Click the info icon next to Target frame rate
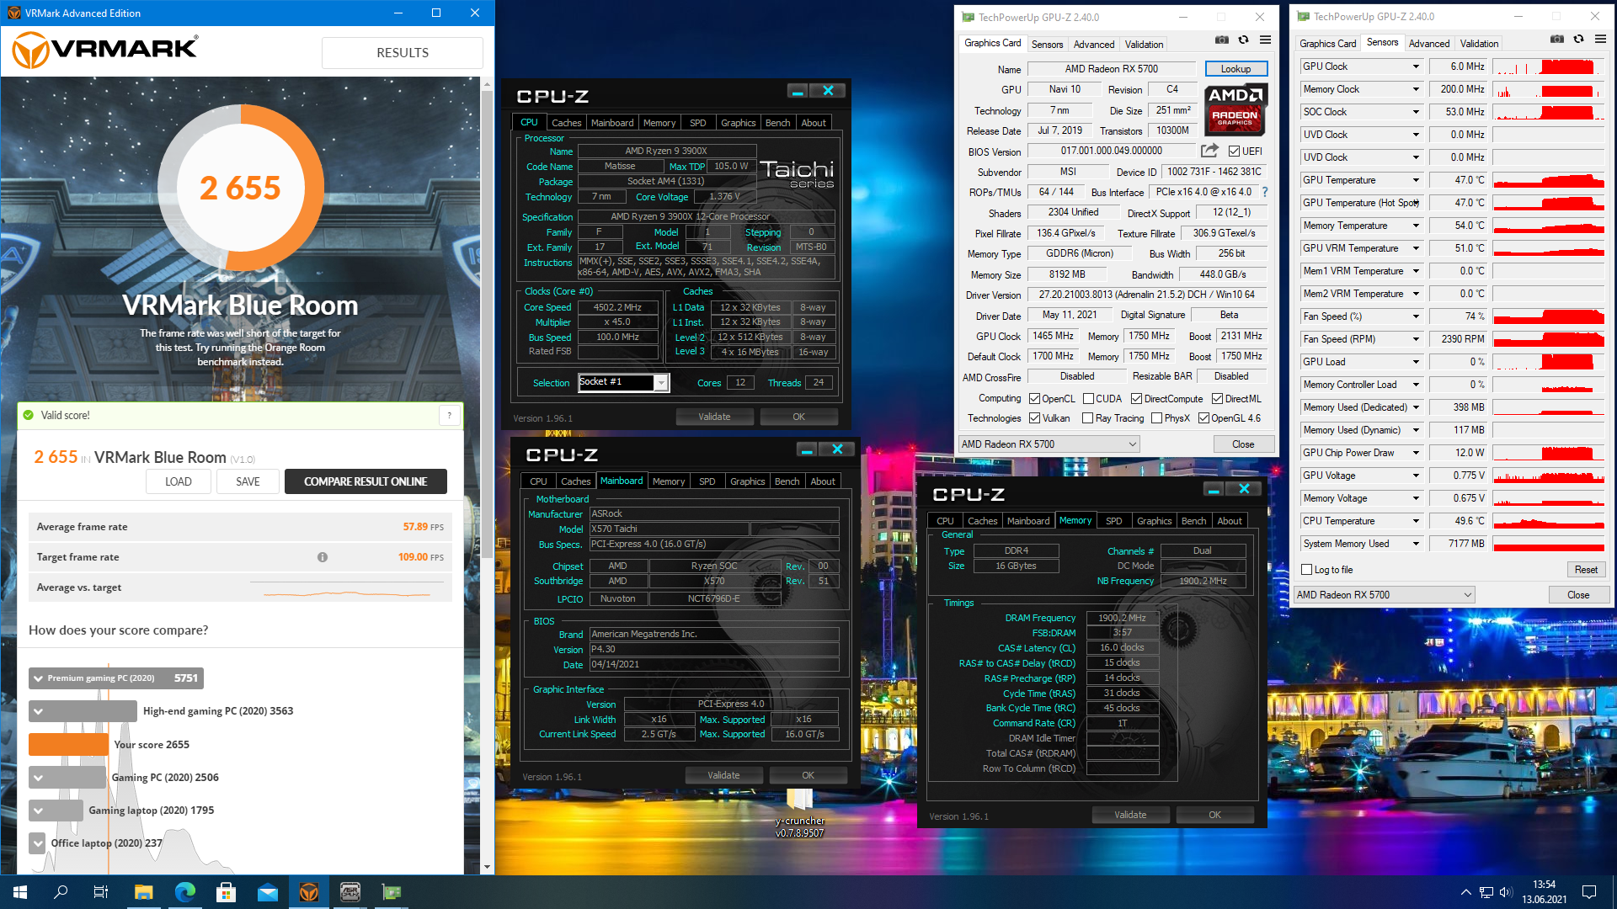1617x909 pixels. pyautogui.click(x=322, y=557)
